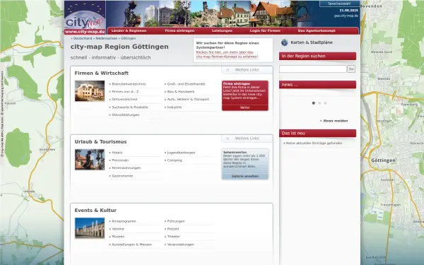Open Auto, Verkehr & Transport

coord(188,99)
